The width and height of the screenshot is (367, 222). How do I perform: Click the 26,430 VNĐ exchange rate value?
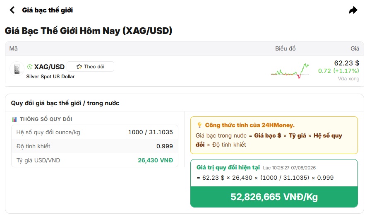coord(155,160)
